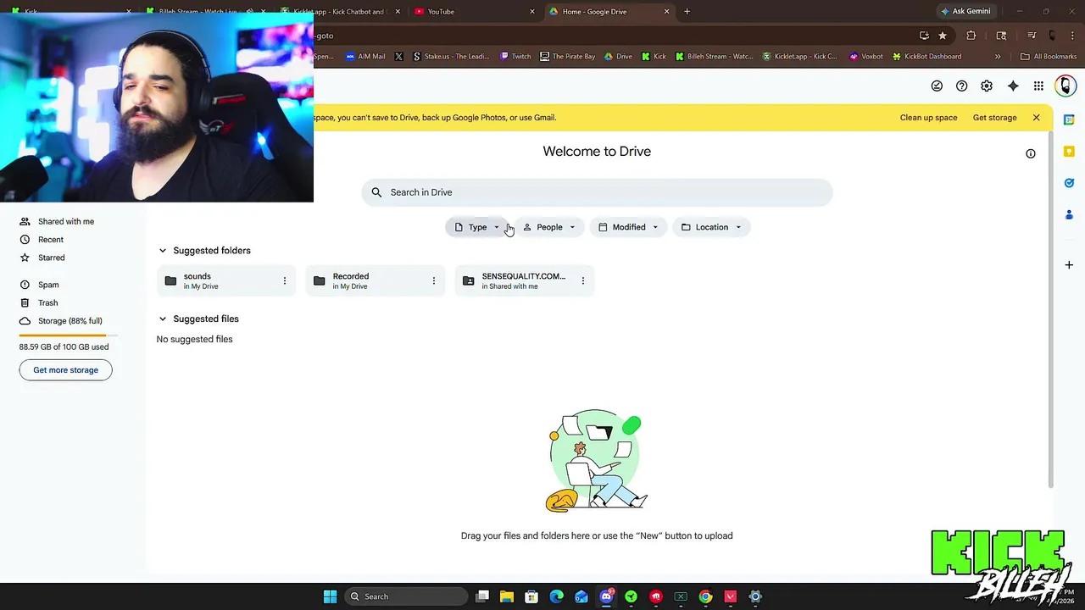Open Google Keep side panel icon
Image resolution: width=1085 pixels, height=610 pixels.
(1069, 151)
